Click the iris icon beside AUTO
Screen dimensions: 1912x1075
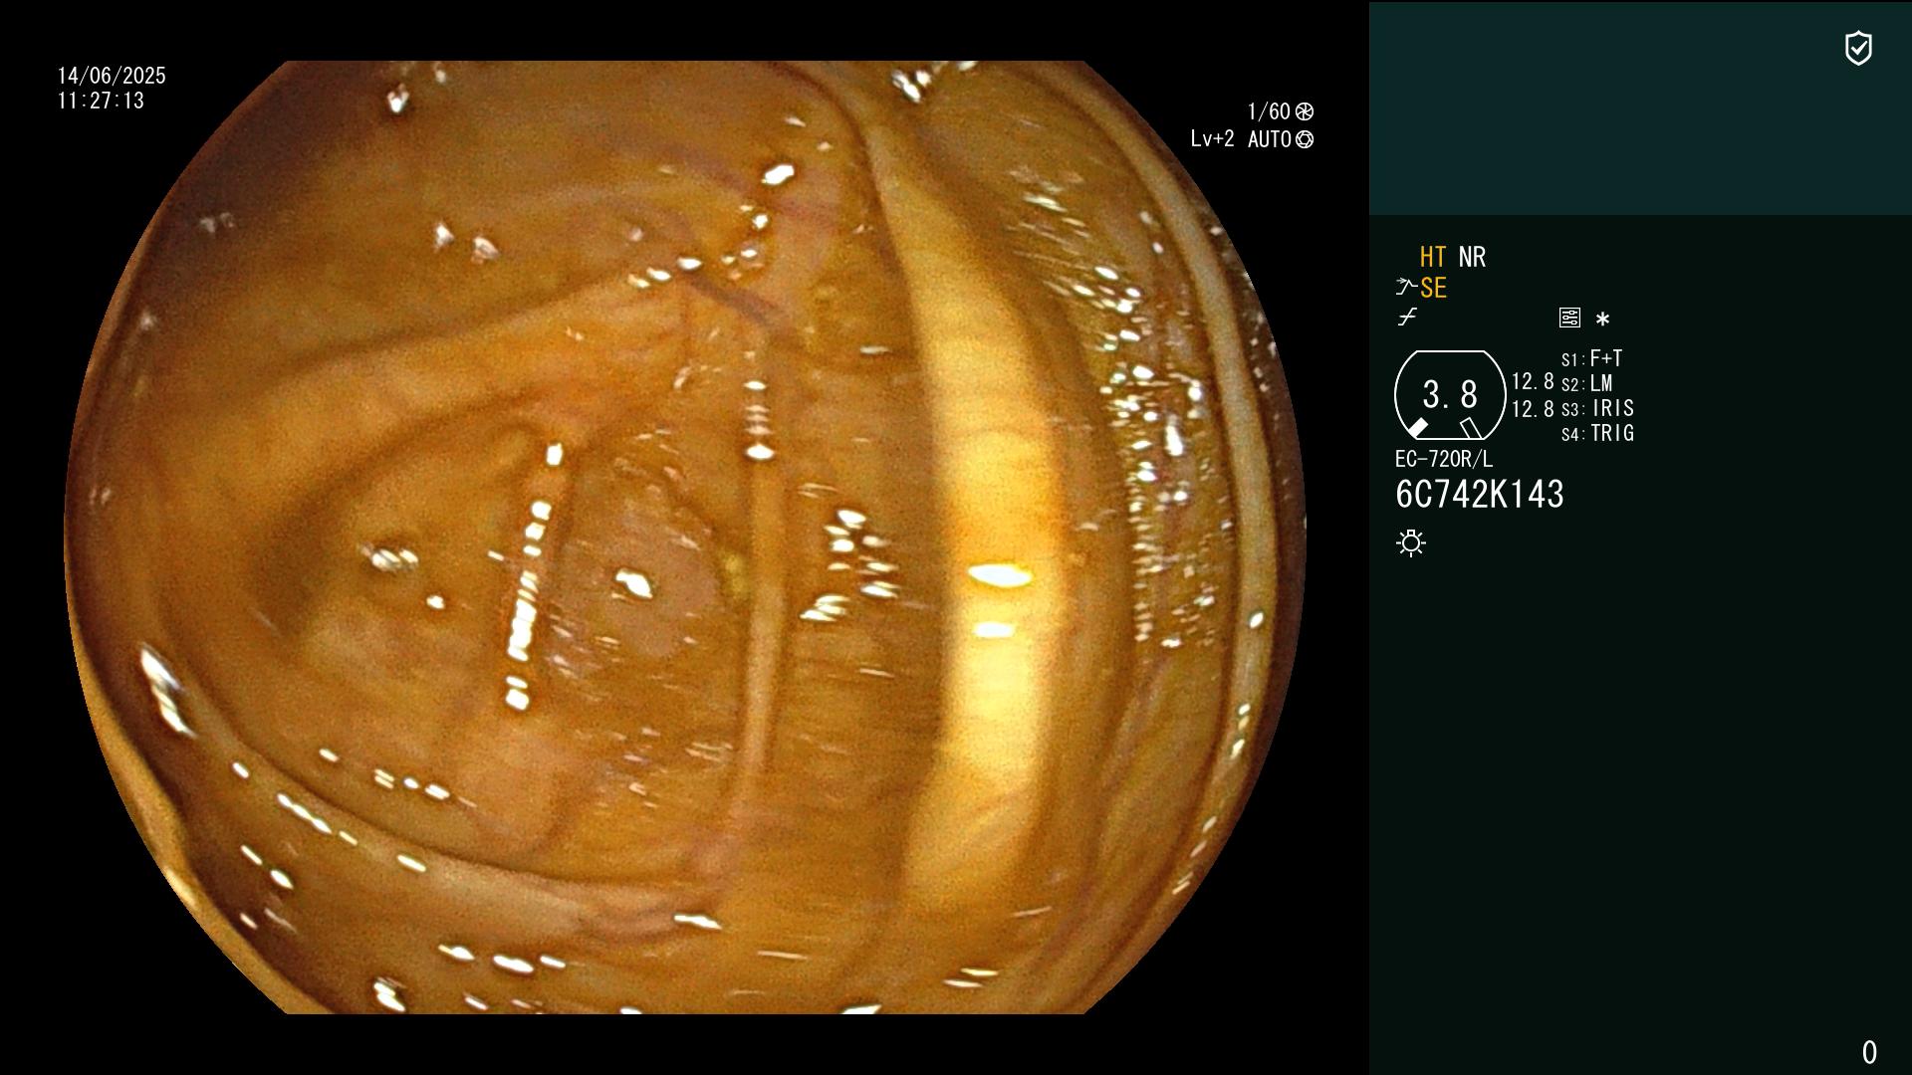(x=1305, y=139)
